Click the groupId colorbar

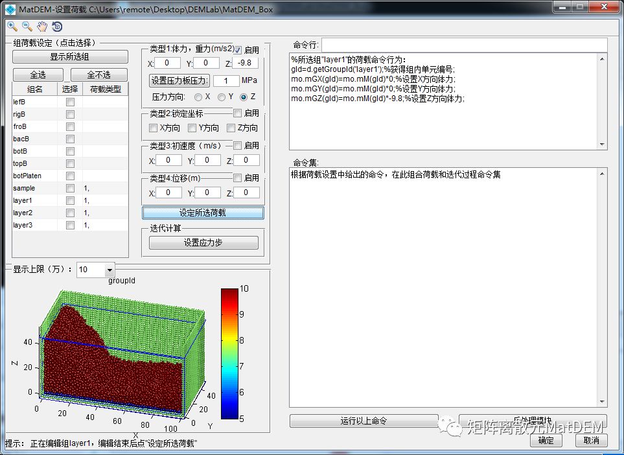point(230,353)
